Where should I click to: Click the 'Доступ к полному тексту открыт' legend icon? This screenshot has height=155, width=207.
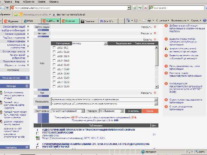click(1, 93)
